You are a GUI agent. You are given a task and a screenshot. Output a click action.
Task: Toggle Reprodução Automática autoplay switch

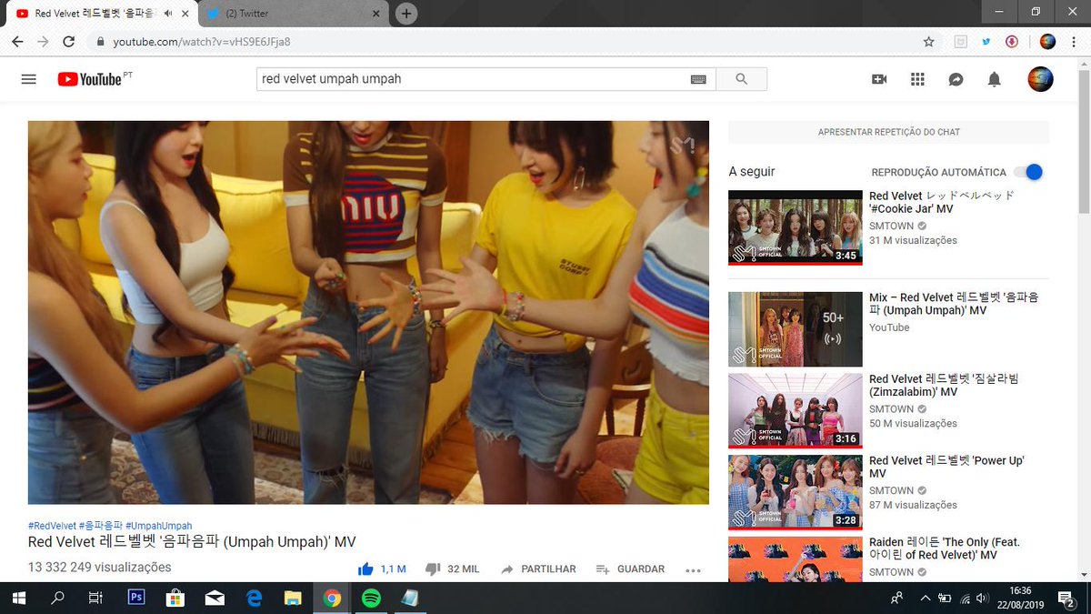click(1028, 172)
